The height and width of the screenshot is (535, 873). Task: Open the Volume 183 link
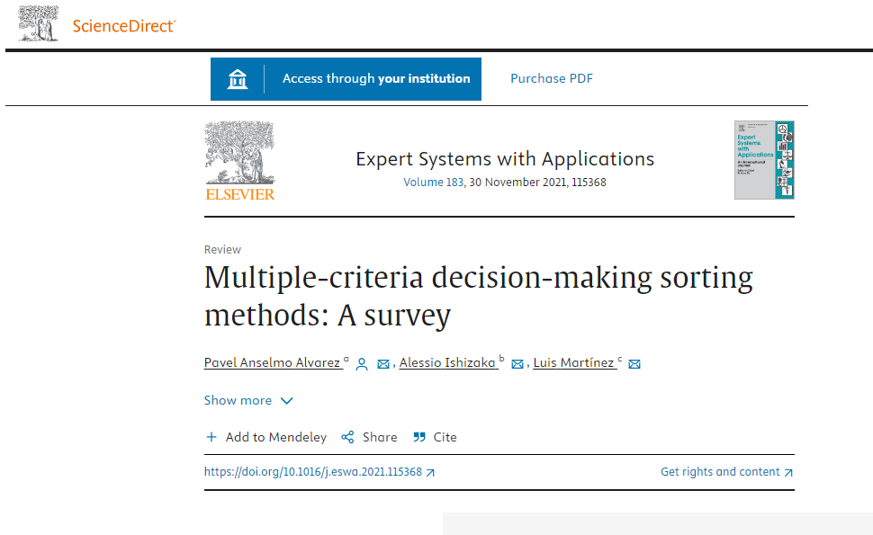434,183
